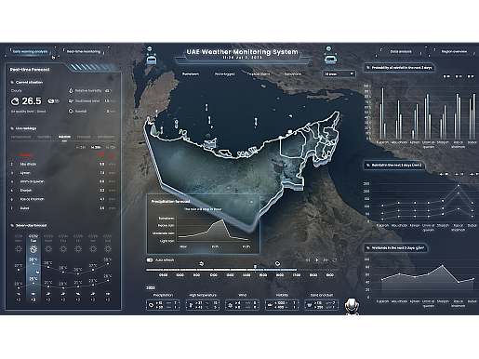This screenshot has height=359, width=479.
Task: Click the Rainstorm filter above the map
Action: [191, 74]
